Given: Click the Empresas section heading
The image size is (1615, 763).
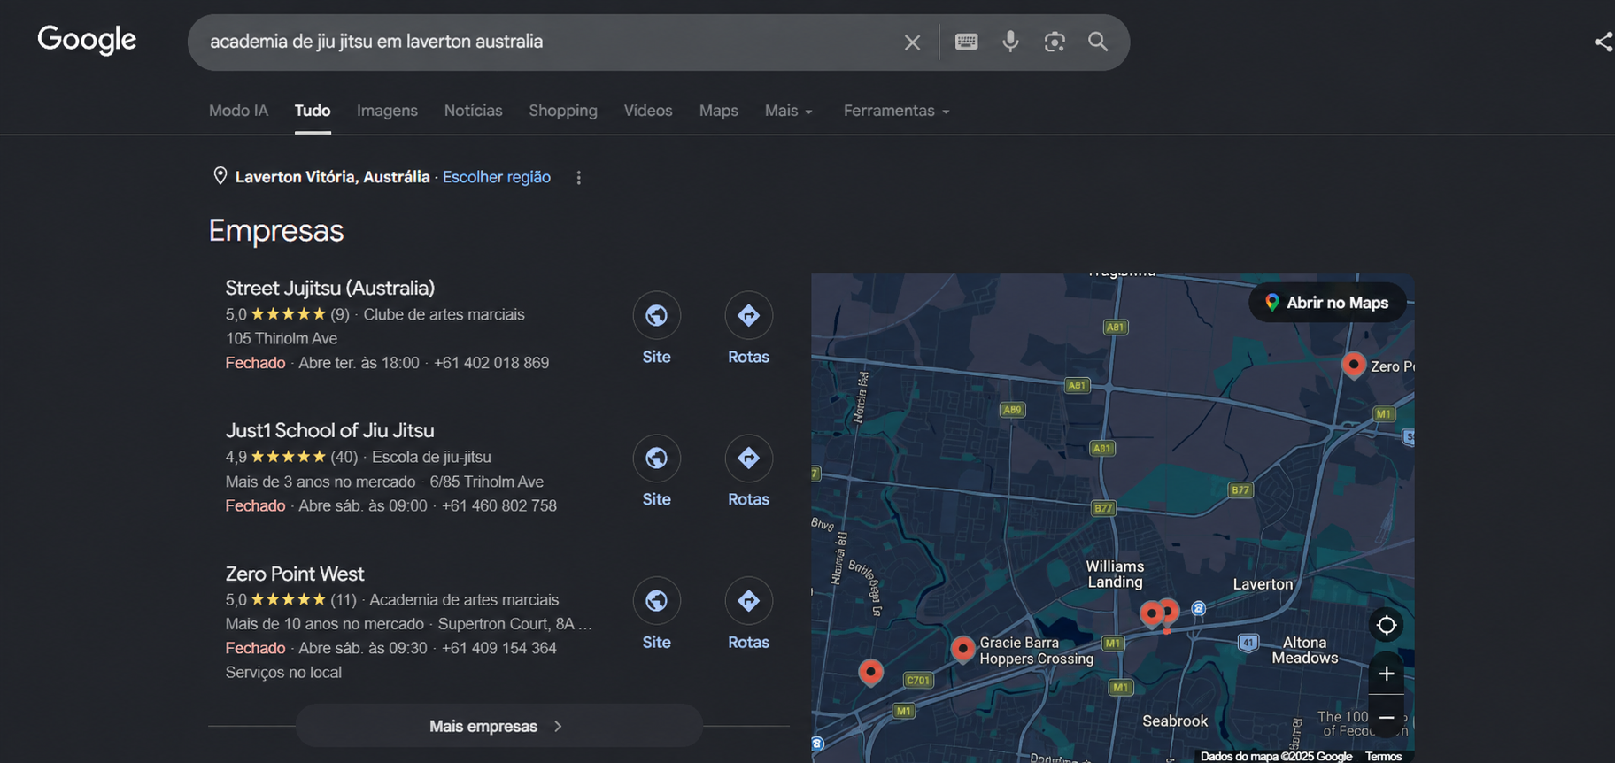Looking at the screenshot, I should pyautogui.click(x=276, y=230).
